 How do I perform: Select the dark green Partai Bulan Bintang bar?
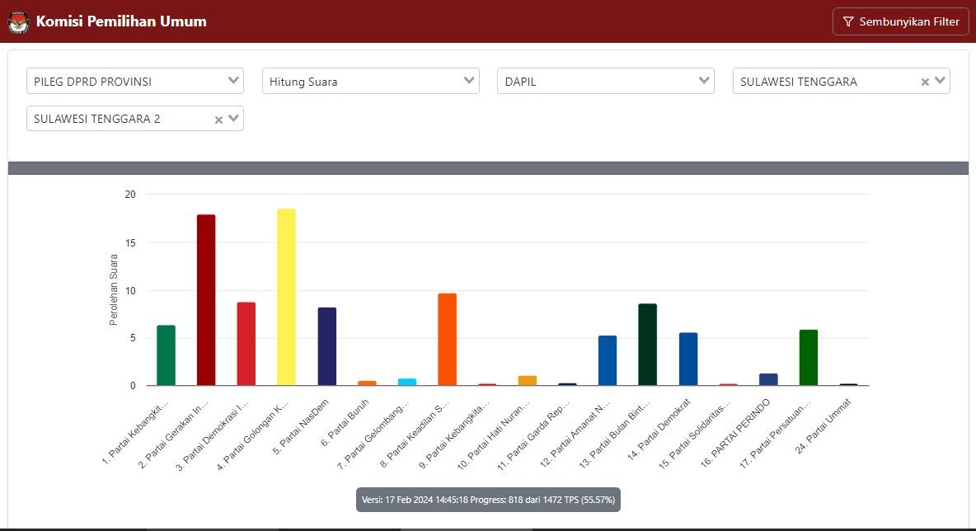[x=647, y=344]
